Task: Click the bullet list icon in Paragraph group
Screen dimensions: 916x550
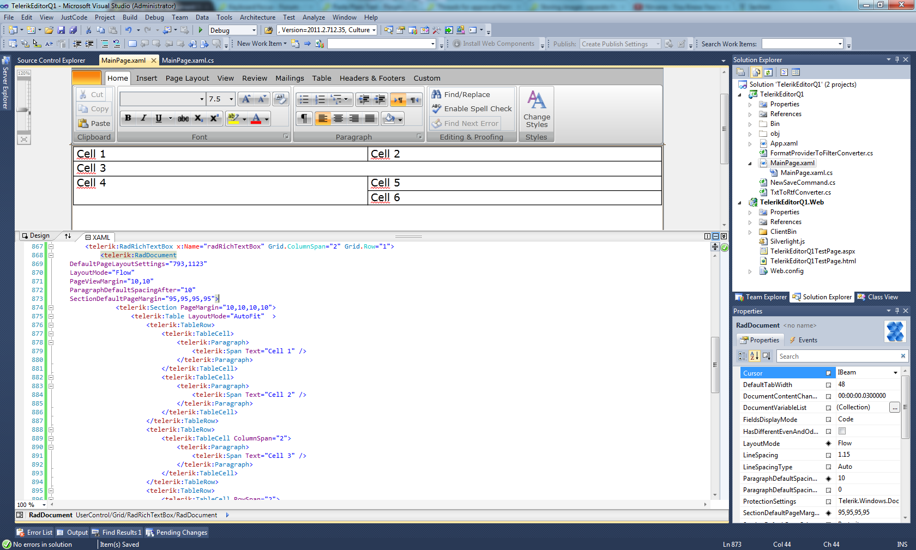Action: point(304,99)
